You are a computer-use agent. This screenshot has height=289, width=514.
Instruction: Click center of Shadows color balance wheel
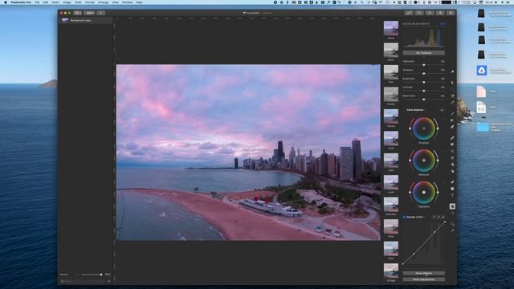(423, 128)
